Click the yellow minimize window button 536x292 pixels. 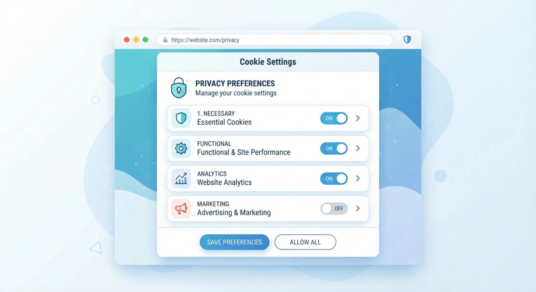pos(136,40)
